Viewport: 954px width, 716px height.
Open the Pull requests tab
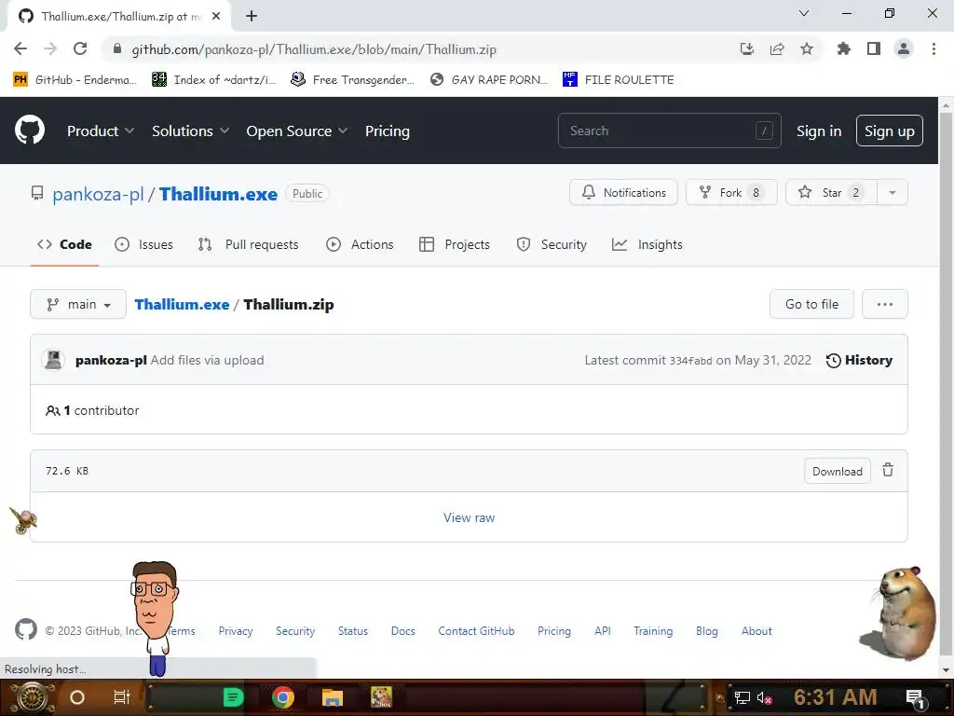pyautogui.click(x=248, y=244)
